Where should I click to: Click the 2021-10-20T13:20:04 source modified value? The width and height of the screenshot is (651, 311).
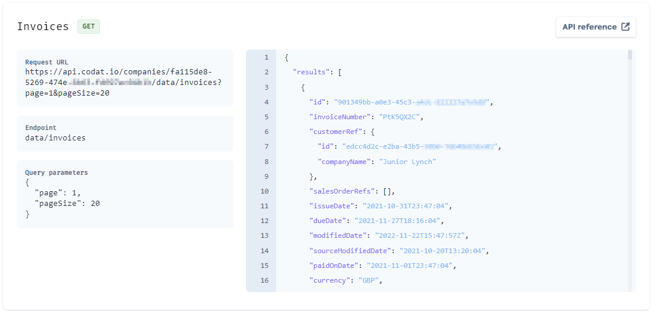(x=443, y=251)
